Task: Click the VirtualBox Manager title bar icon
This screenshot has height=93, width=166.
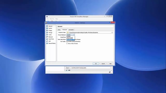Action: [47, 17]
